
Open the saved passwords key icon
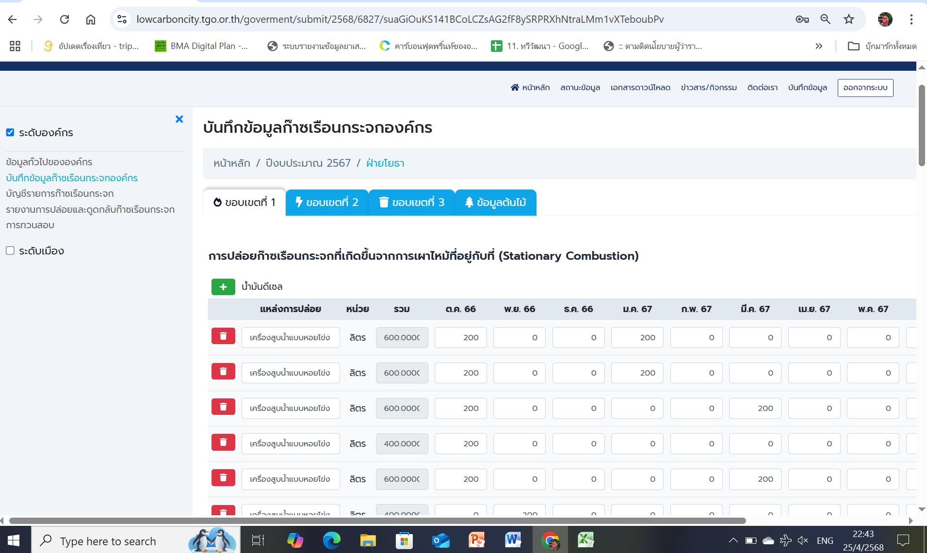(x=802, y=19)
